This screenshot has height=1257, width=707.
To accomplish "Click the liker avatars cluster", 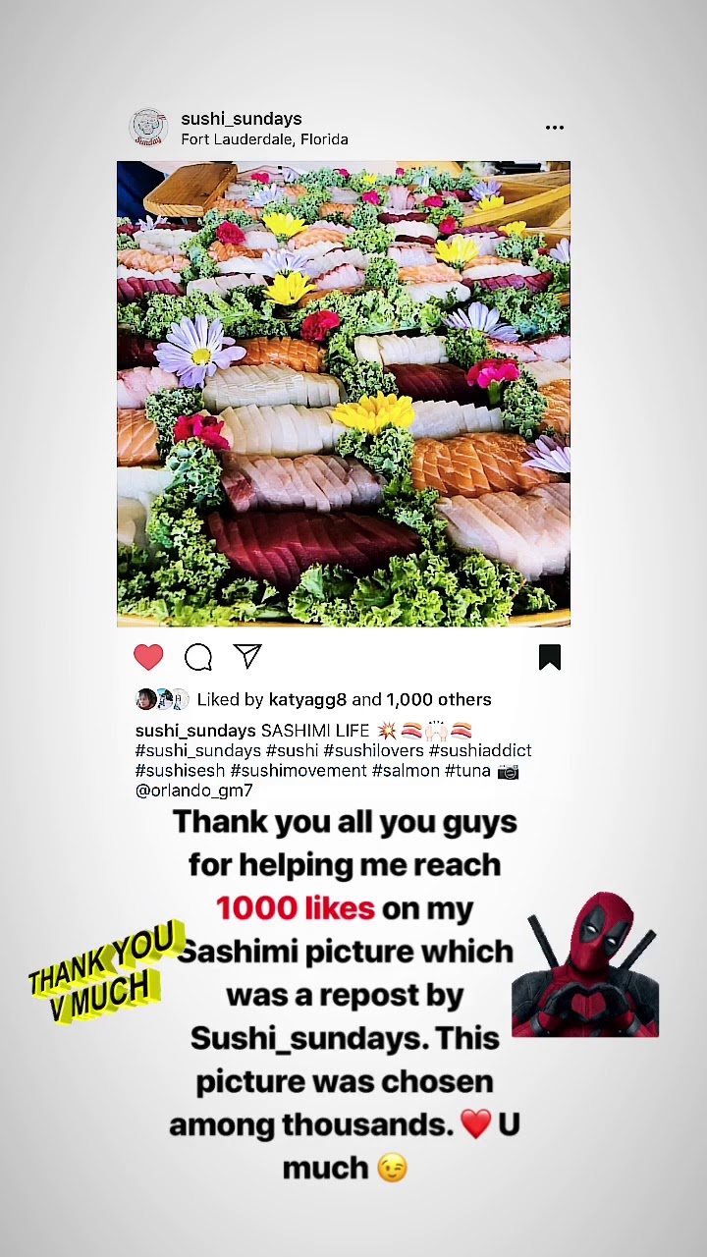I will click(x=162, y=699).
